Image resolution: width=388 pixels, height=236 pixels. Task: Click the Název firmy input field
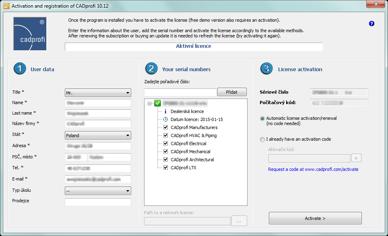98,124
